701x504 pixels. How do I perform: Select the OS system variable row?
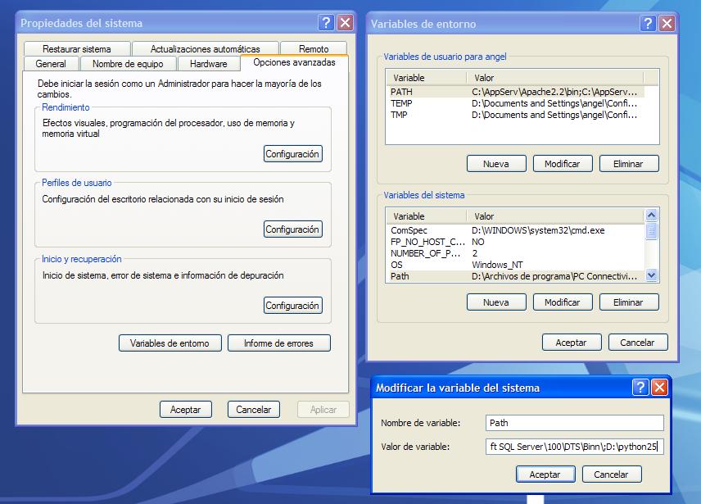(x=516, y=265)
